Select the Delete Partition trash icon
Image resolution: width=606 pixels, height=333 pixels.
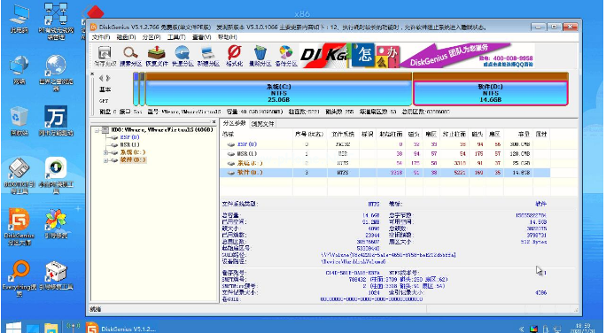tap(260, 56)
